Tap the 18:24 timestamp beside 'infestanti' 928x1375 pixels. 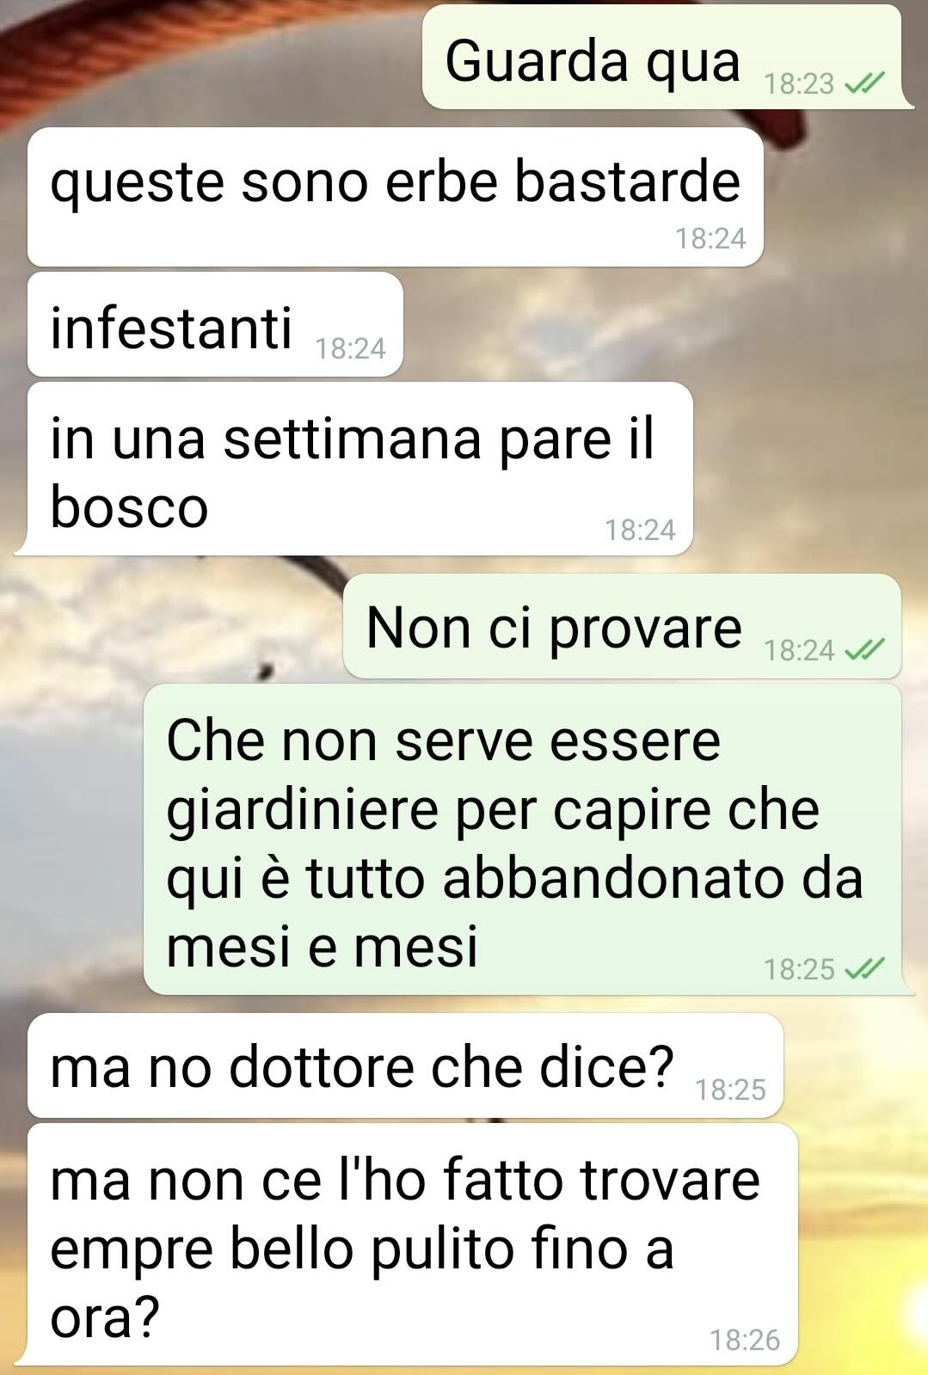click(x=350, y=348)
